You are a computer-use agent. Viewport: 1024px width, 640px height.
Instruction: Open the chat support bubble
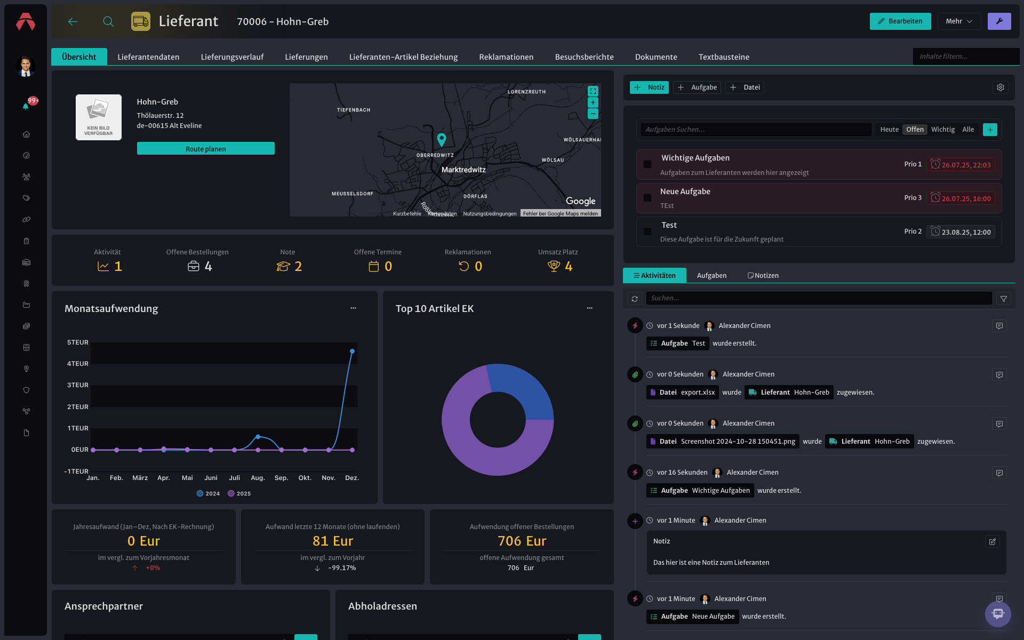pos(997,613)
